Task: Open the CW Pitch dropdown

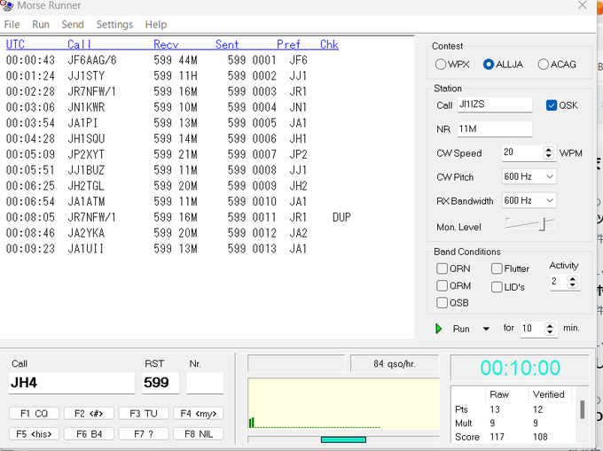Action: (550, 176)
